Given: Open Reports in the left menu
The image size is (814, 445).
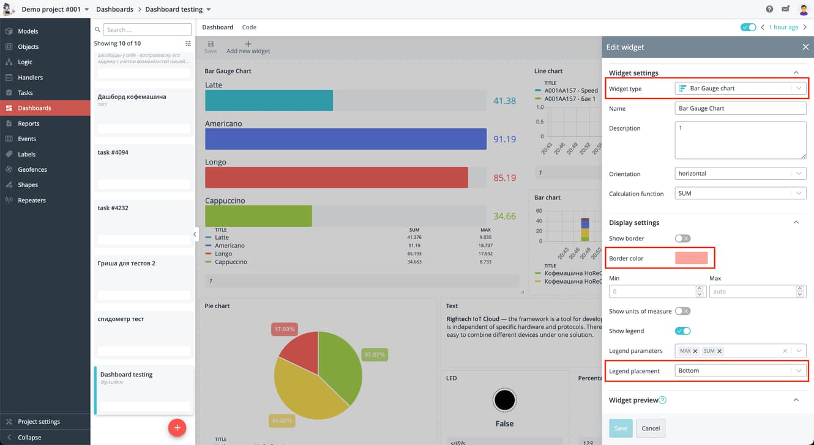Looking at the screenshot, I should [x=29, y=123].
